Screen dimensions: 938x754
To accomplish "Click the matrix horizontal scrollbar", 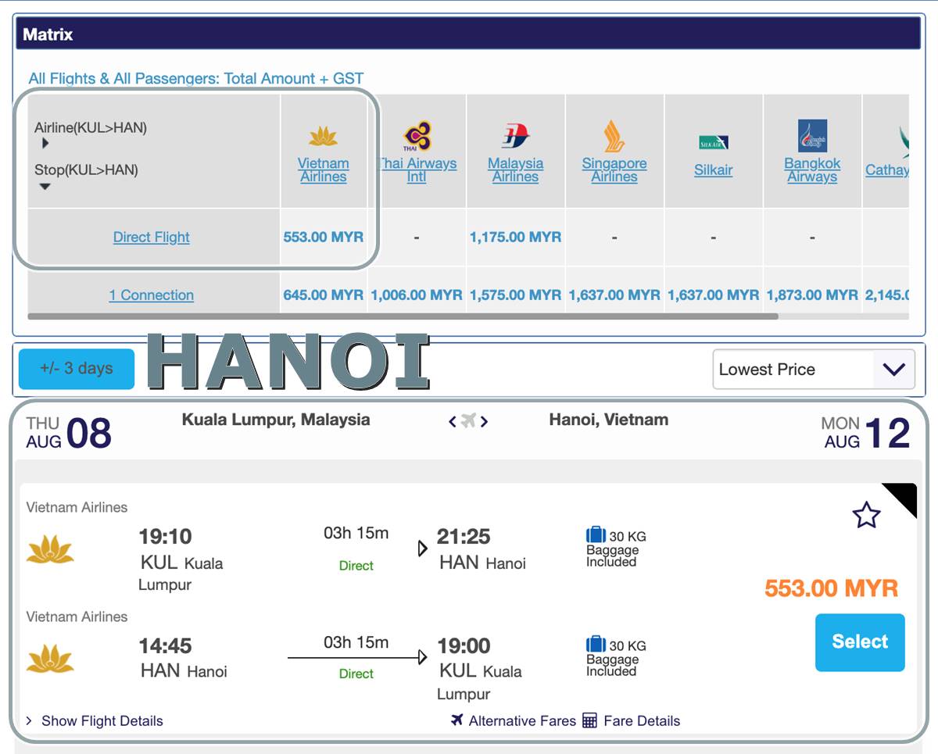I will [x=403, y=316].
